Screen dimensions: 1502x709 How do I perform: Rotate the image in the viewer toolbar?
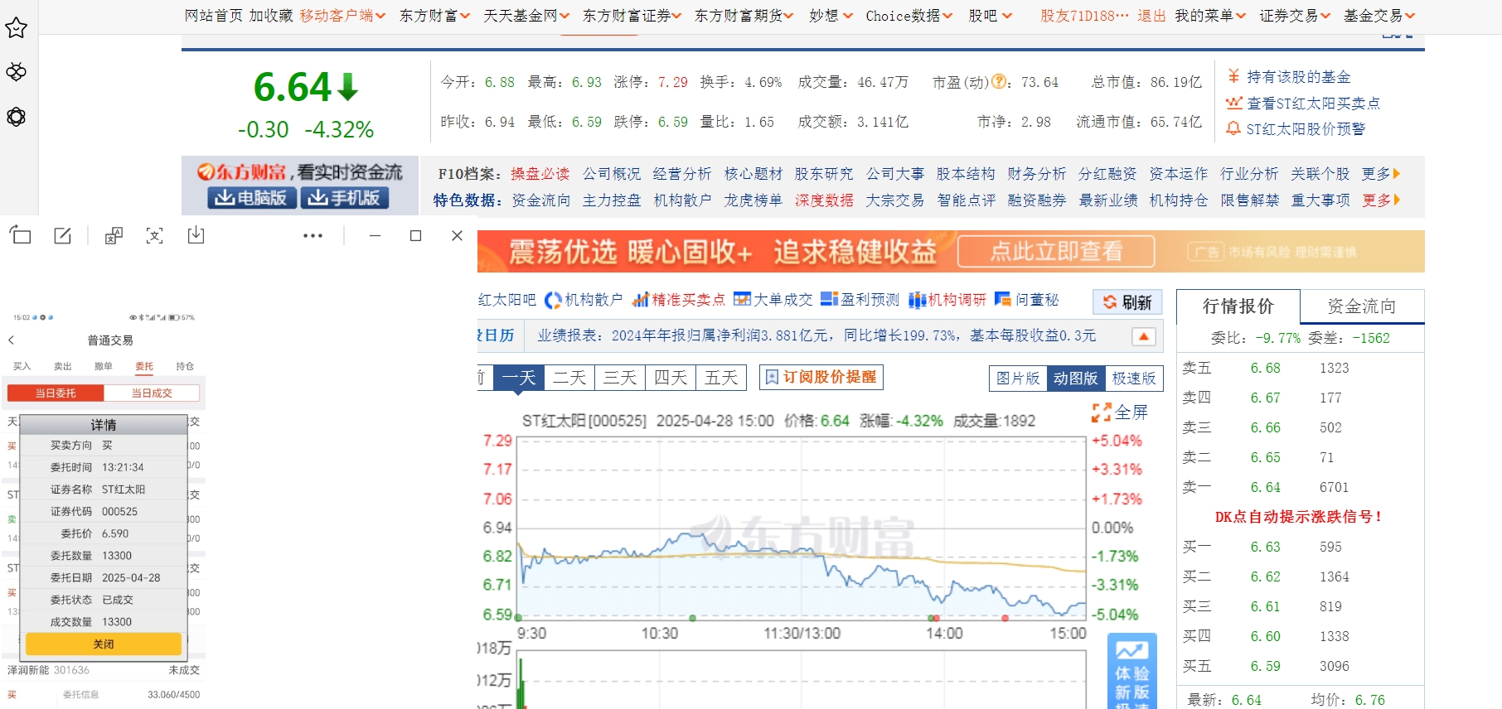[21, 236]
